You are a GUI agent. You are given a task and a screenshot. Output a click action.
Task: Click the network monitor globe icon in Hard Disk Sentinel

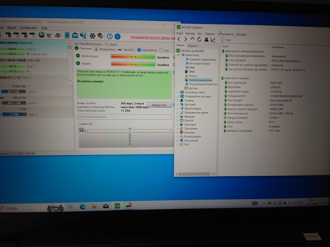click(83, 36)
